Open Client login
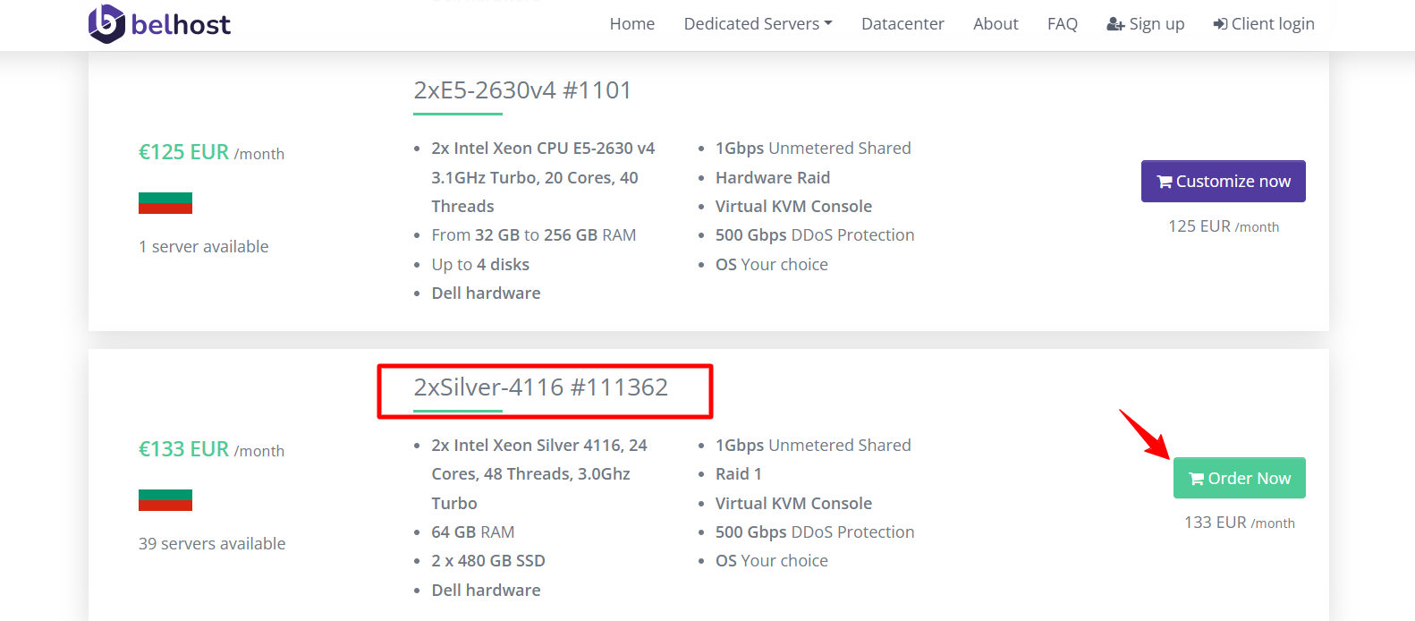 [x=1264, y=24]
